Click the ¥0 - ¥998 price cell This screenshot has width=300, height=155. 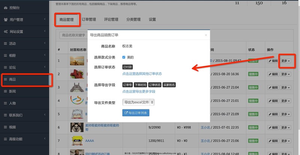[x=184, y=127]
